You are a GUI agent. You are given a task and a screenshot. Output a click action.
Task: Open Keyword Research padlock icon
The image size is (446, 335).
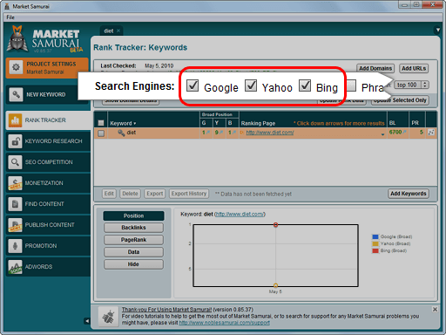pos(15,141)
